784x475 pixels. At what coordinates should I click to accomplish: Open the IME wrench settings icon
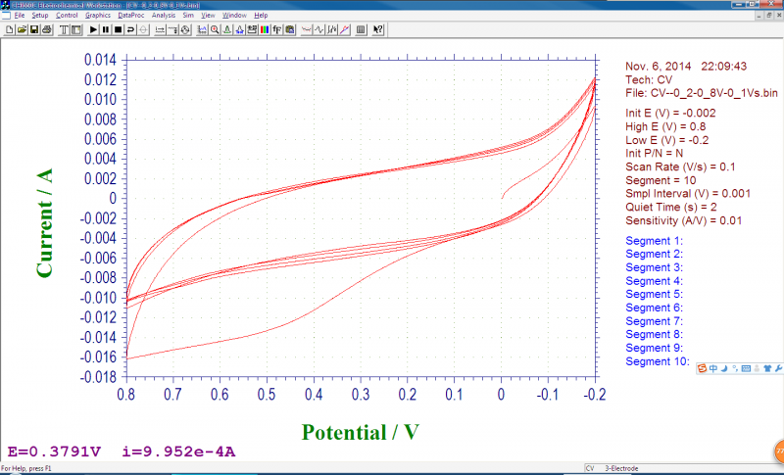778,368
